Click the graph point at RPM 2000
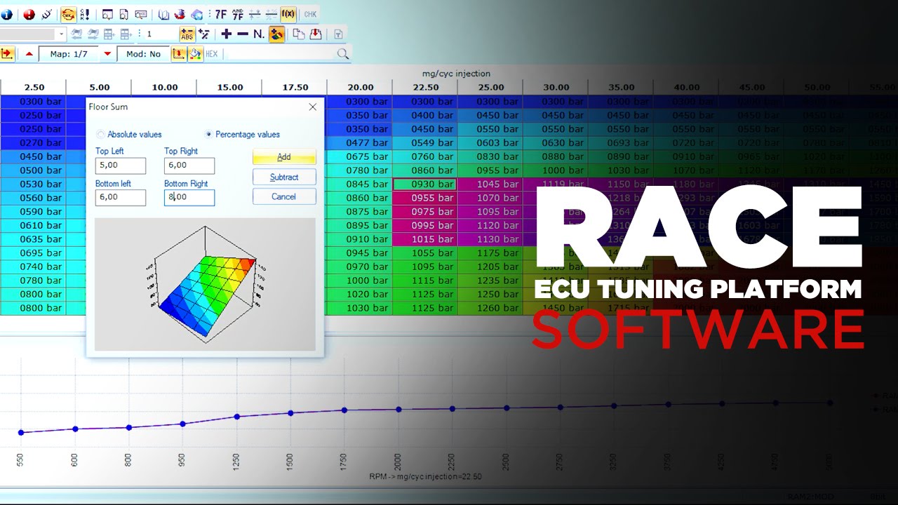 point(398,409)
